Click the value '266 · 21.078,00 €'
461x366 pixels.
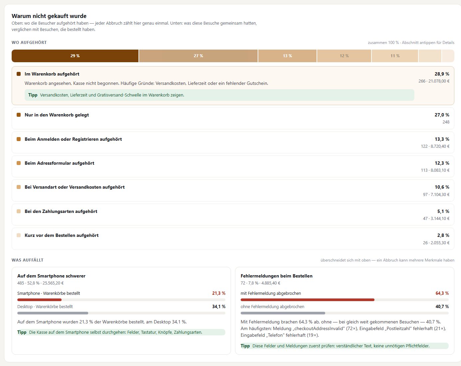click(434, 81)
